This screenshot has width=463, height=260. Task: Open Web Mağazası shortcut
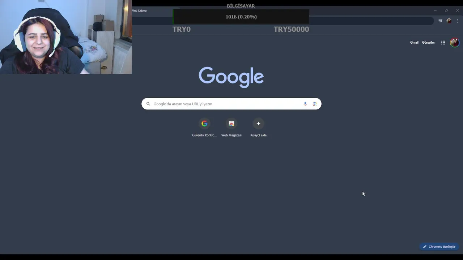[231, 128]
